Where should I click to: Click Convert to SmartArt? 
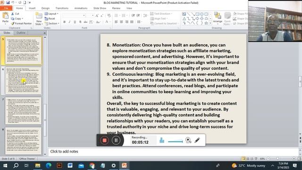tap(164, 23)
